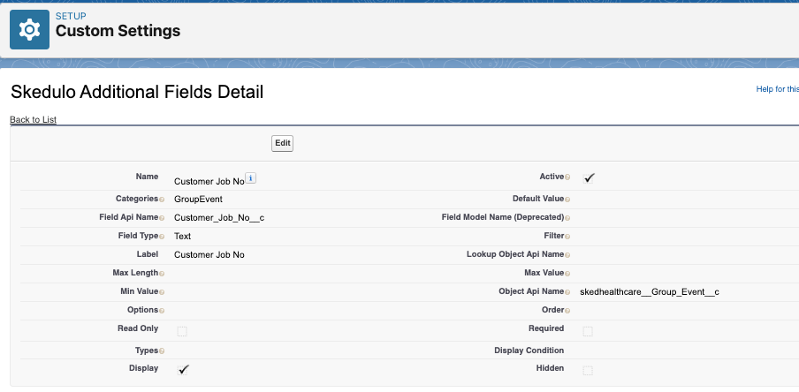This screenshot has width=799, height=392.
Task: Click help icon beside Max Length label
Action: [162, 274]
